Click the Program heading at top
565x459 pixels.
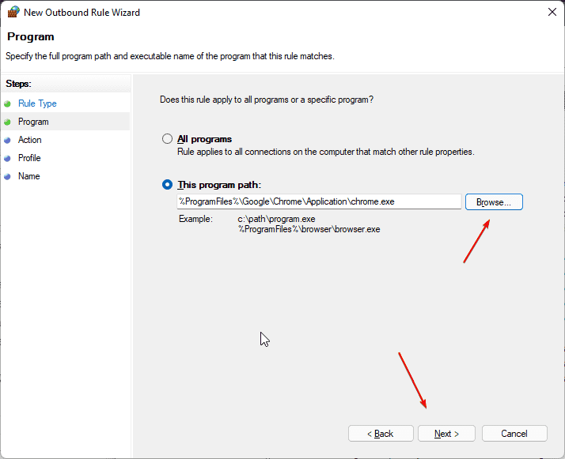(x=31, y=36)
